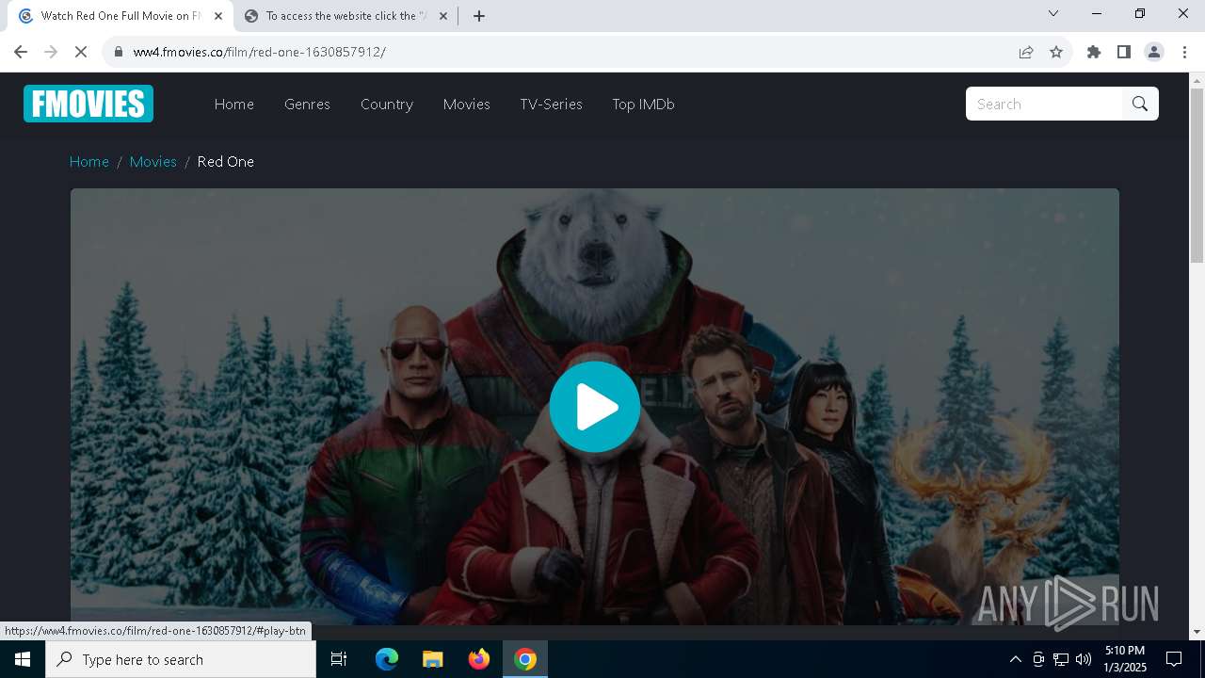Select Chrome in the taskbar

pyautogui.click(x=525, y=659)
